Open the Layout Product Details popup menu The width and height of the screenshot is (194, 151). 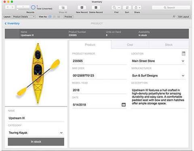24,17
